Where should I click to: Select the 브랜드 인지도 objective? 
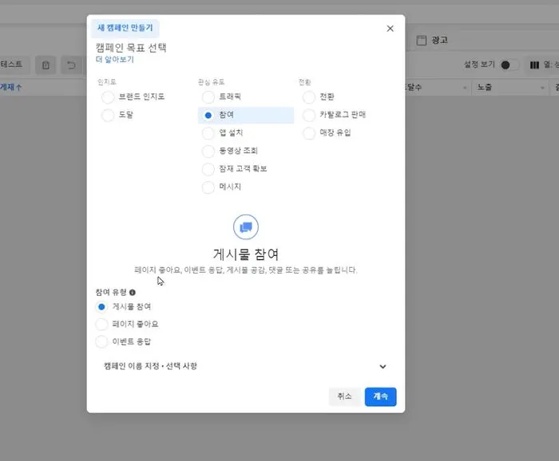click(108, 97)
